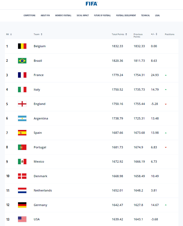Viewport: 183px width, 226px height.
Task: Sort table by Team column
Action: [x=38, y=34]
